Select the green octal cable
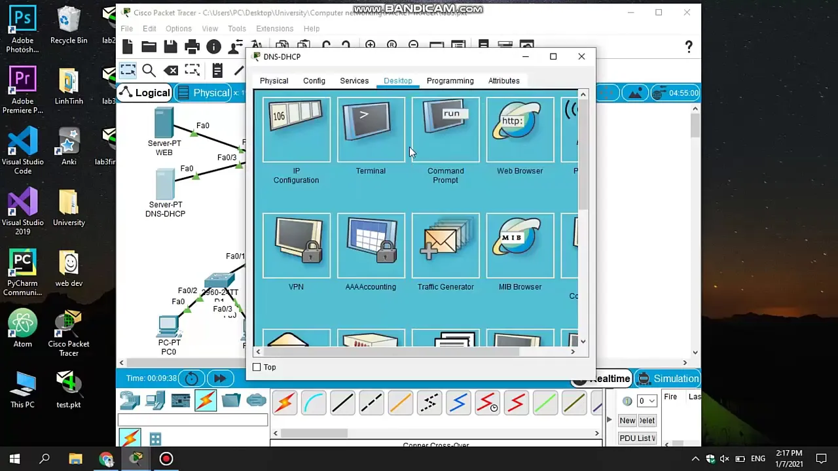Viewport: 838px width, 471px height. pyautogui.click(x=545, y=402)
